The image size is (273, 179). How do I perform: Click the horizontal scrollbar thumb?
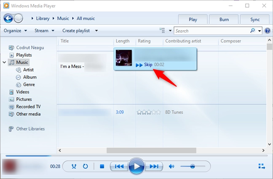[151, 150]
